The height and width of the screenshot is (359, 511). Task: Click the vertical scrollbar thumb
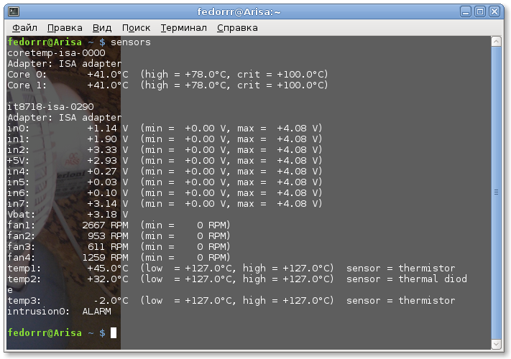pos(495,192)
